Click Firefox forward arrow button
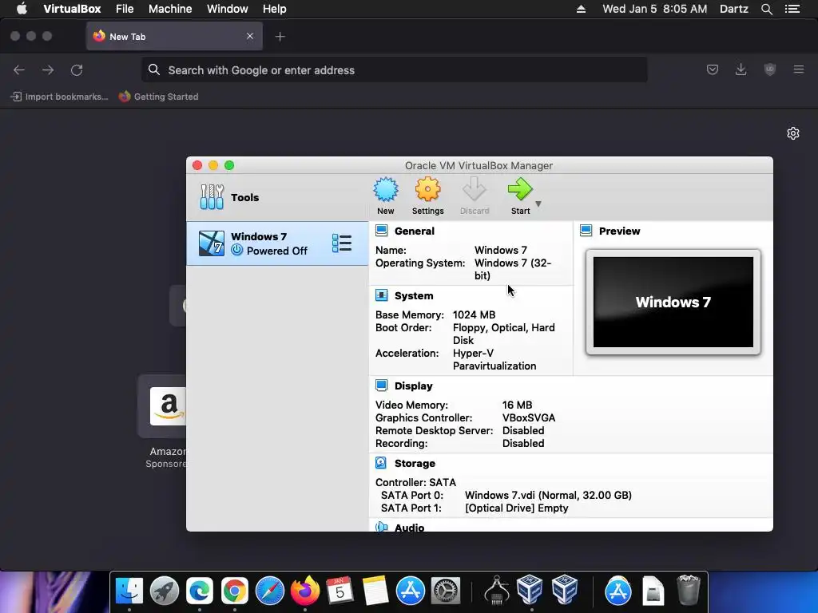The image size is (818, 613). tap(48, 70)
